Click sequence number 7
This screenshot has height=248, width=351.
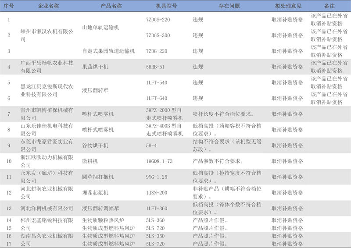pyautogui.click(x=9, y=114)
